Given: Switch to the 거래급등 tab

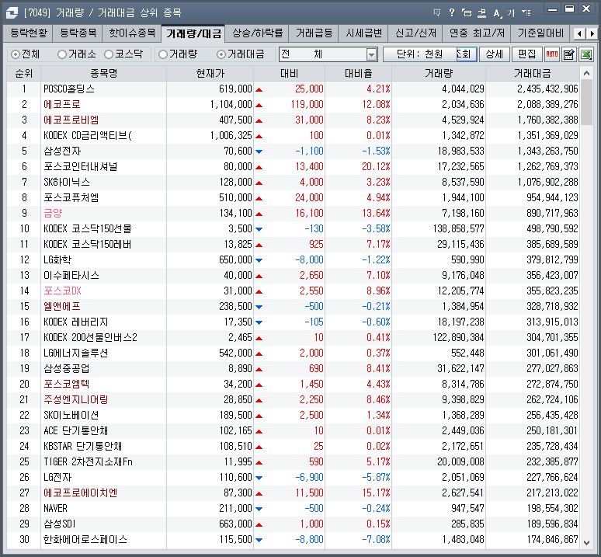Looking at the screenshot, I should point(314,33).
